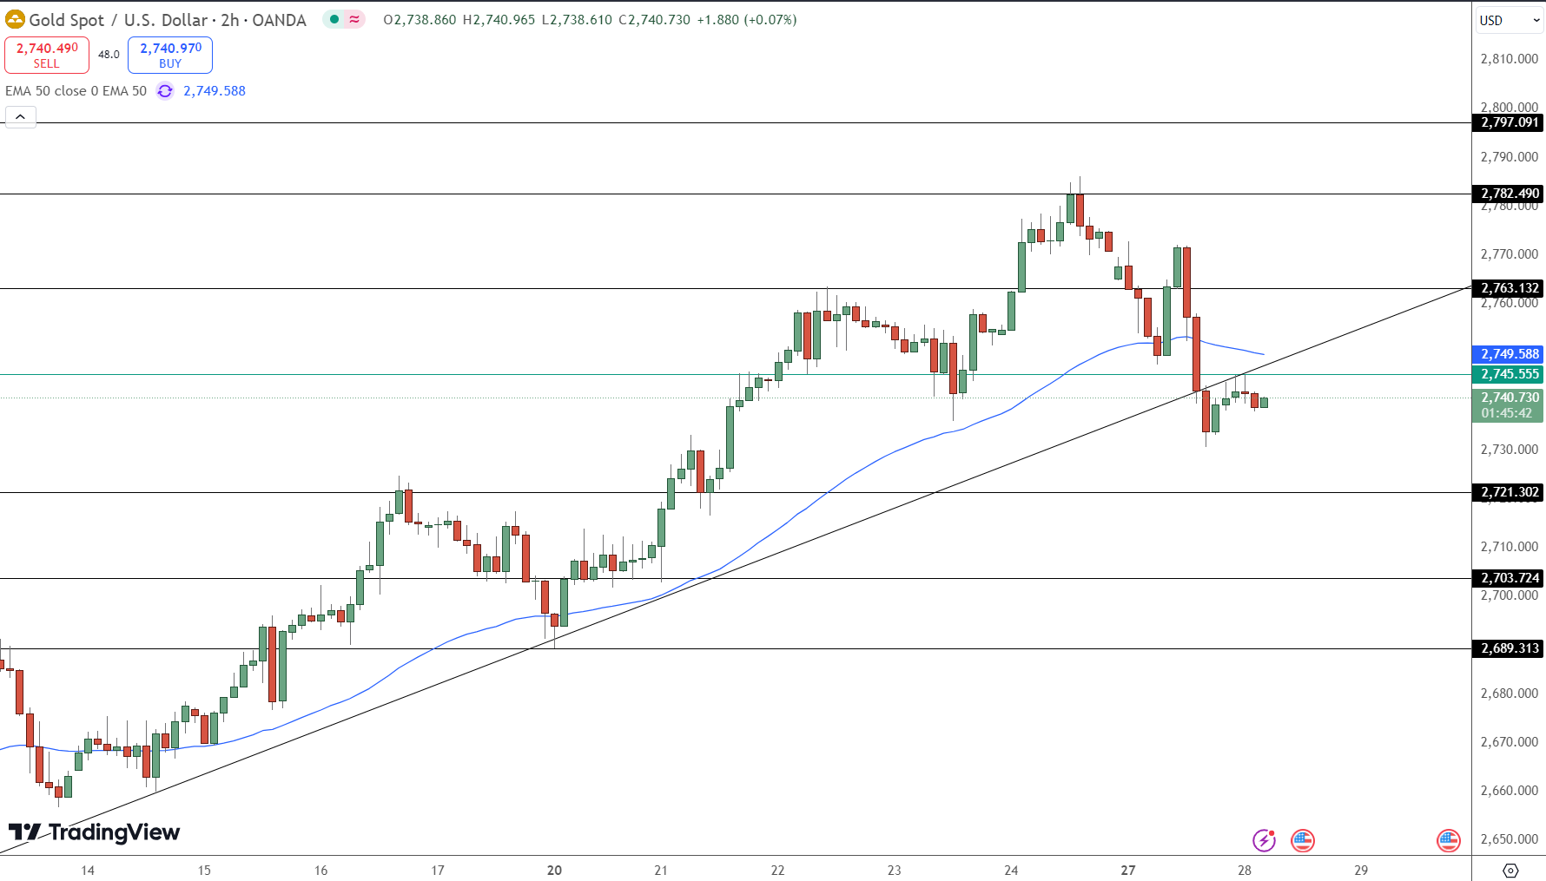The image size is (1546, 881).
Task: Open chart settings gear at bottom right
Action: tap(1510, 870)
